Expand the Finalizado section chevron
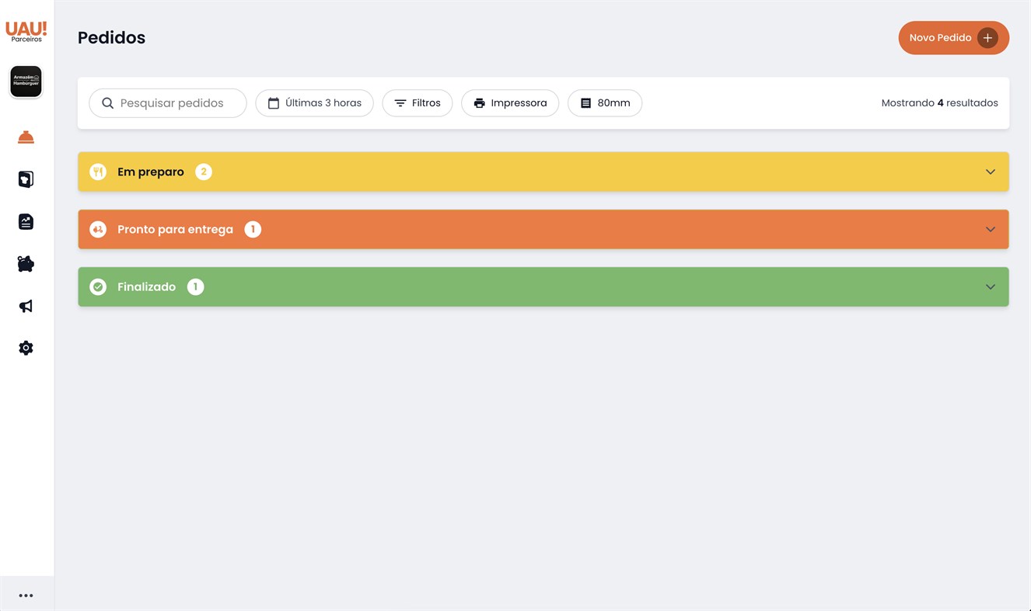 [991, 286]
